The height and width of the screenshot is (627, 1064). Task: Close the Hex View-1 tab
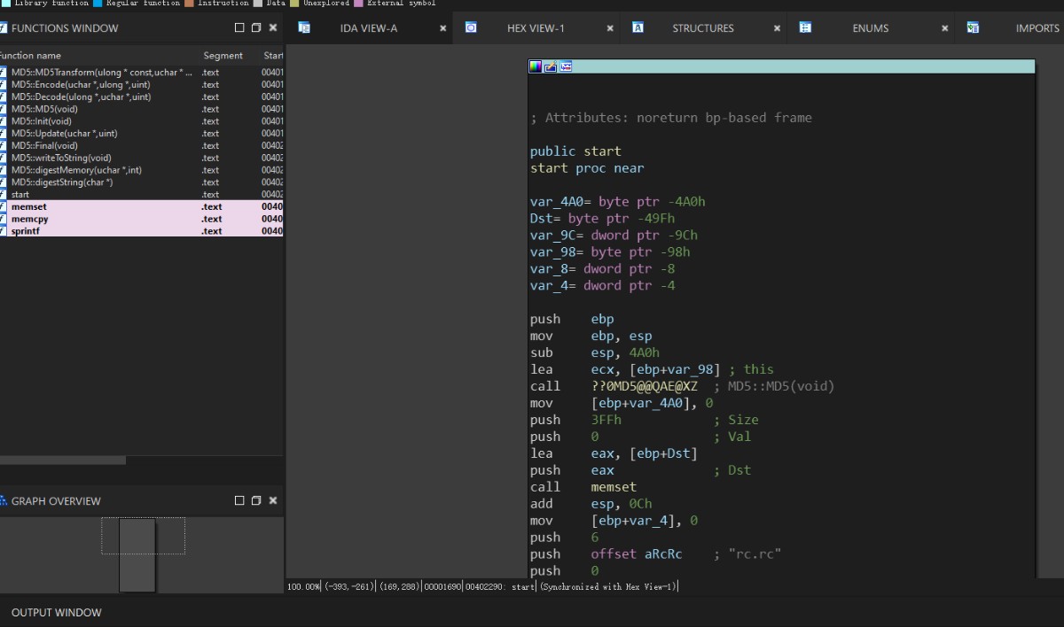point(610,28)
